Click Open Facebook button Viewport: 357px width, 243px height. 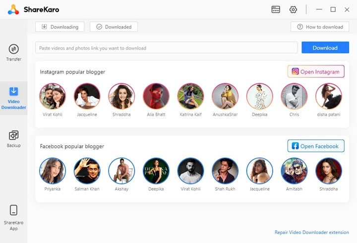click(x=316, y=146)
